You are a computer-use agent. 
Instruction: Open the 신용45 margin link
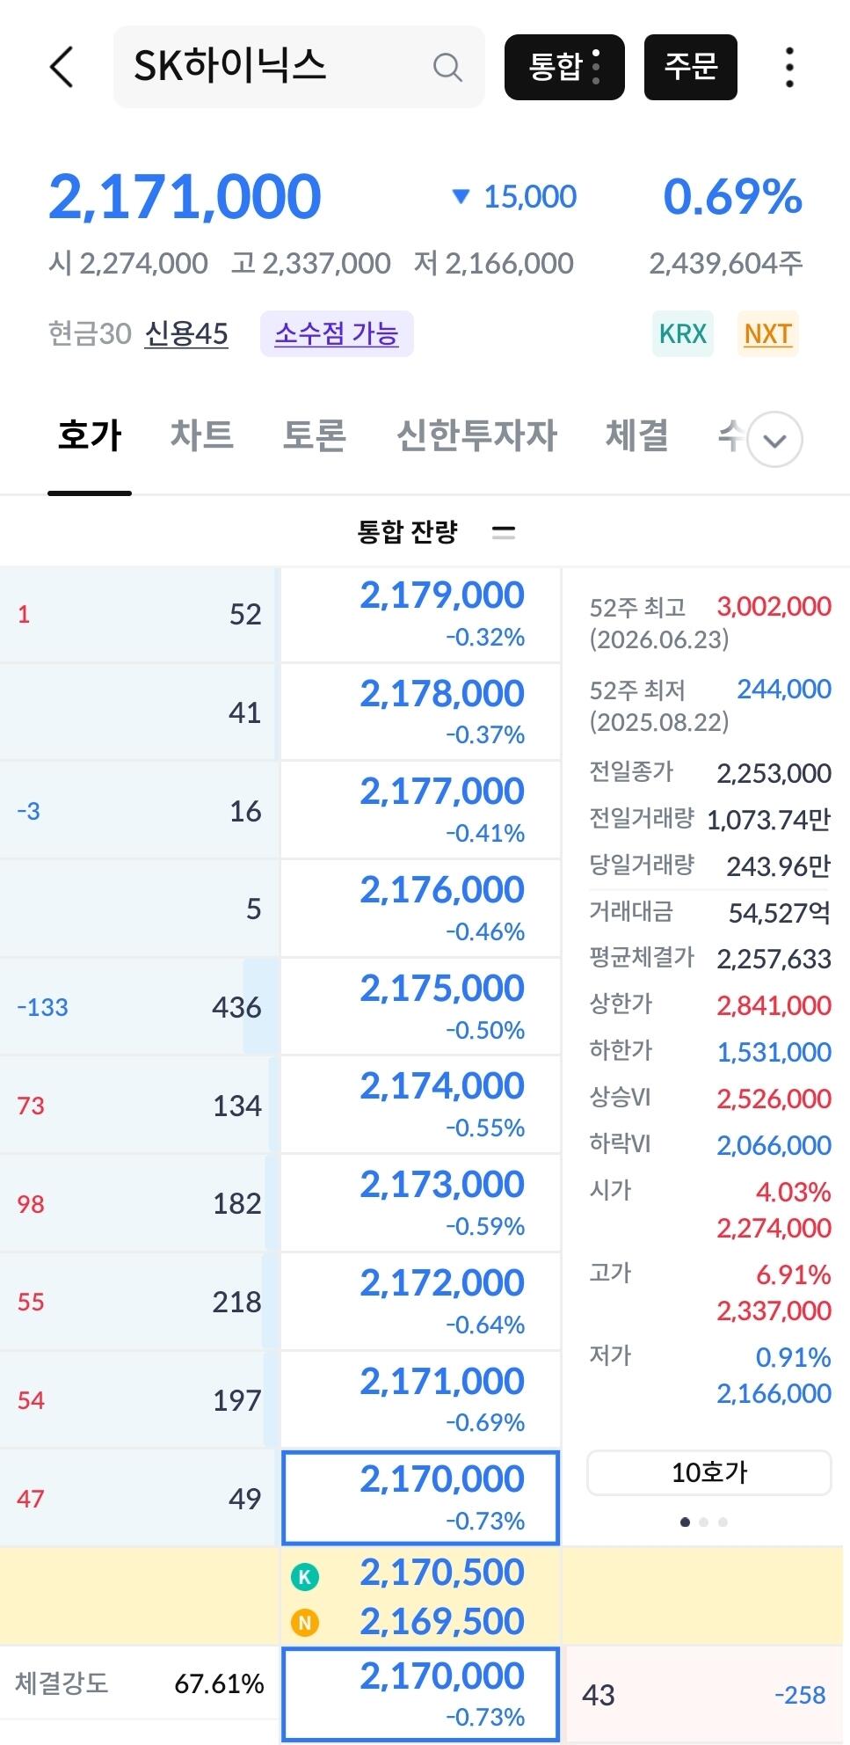[x=186, y=334]
